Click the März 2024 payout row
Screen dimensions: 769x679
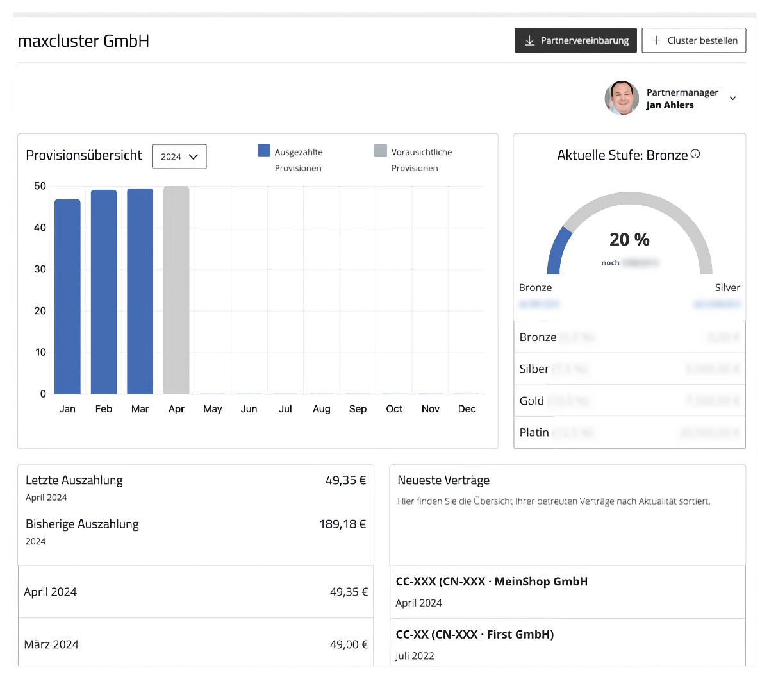[196, 643]
